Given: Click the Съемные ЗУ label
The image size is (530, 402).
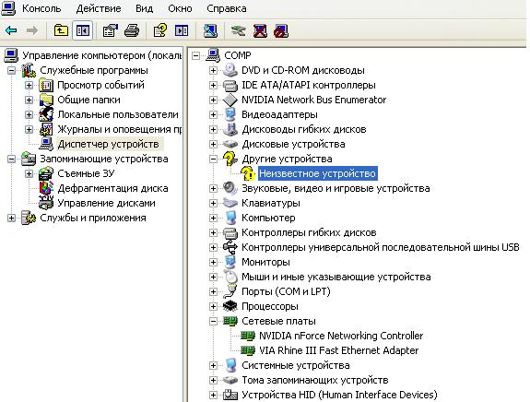Looking at the screenshot, I should pyautogui.click(x=86, y=173).
